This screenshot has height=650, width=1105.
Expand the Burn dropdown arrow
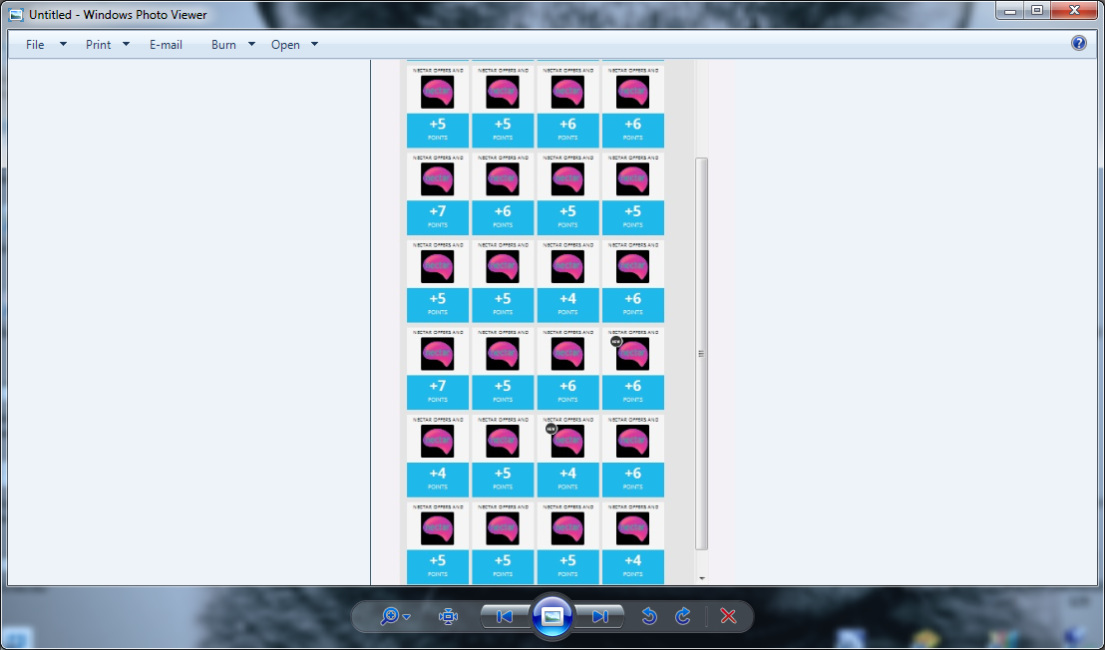(251, 45)
